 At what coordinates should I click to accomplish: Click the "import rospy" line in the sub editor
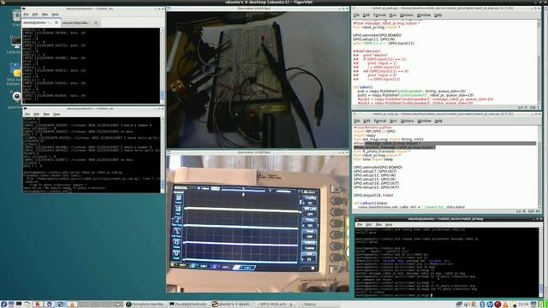pyautogui.click(x=364, y=135)
